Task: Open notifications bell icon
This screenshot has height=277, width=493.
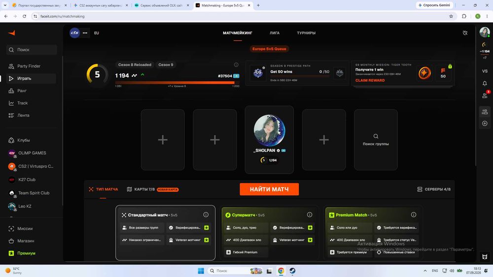Action: (x=485, y=83)
